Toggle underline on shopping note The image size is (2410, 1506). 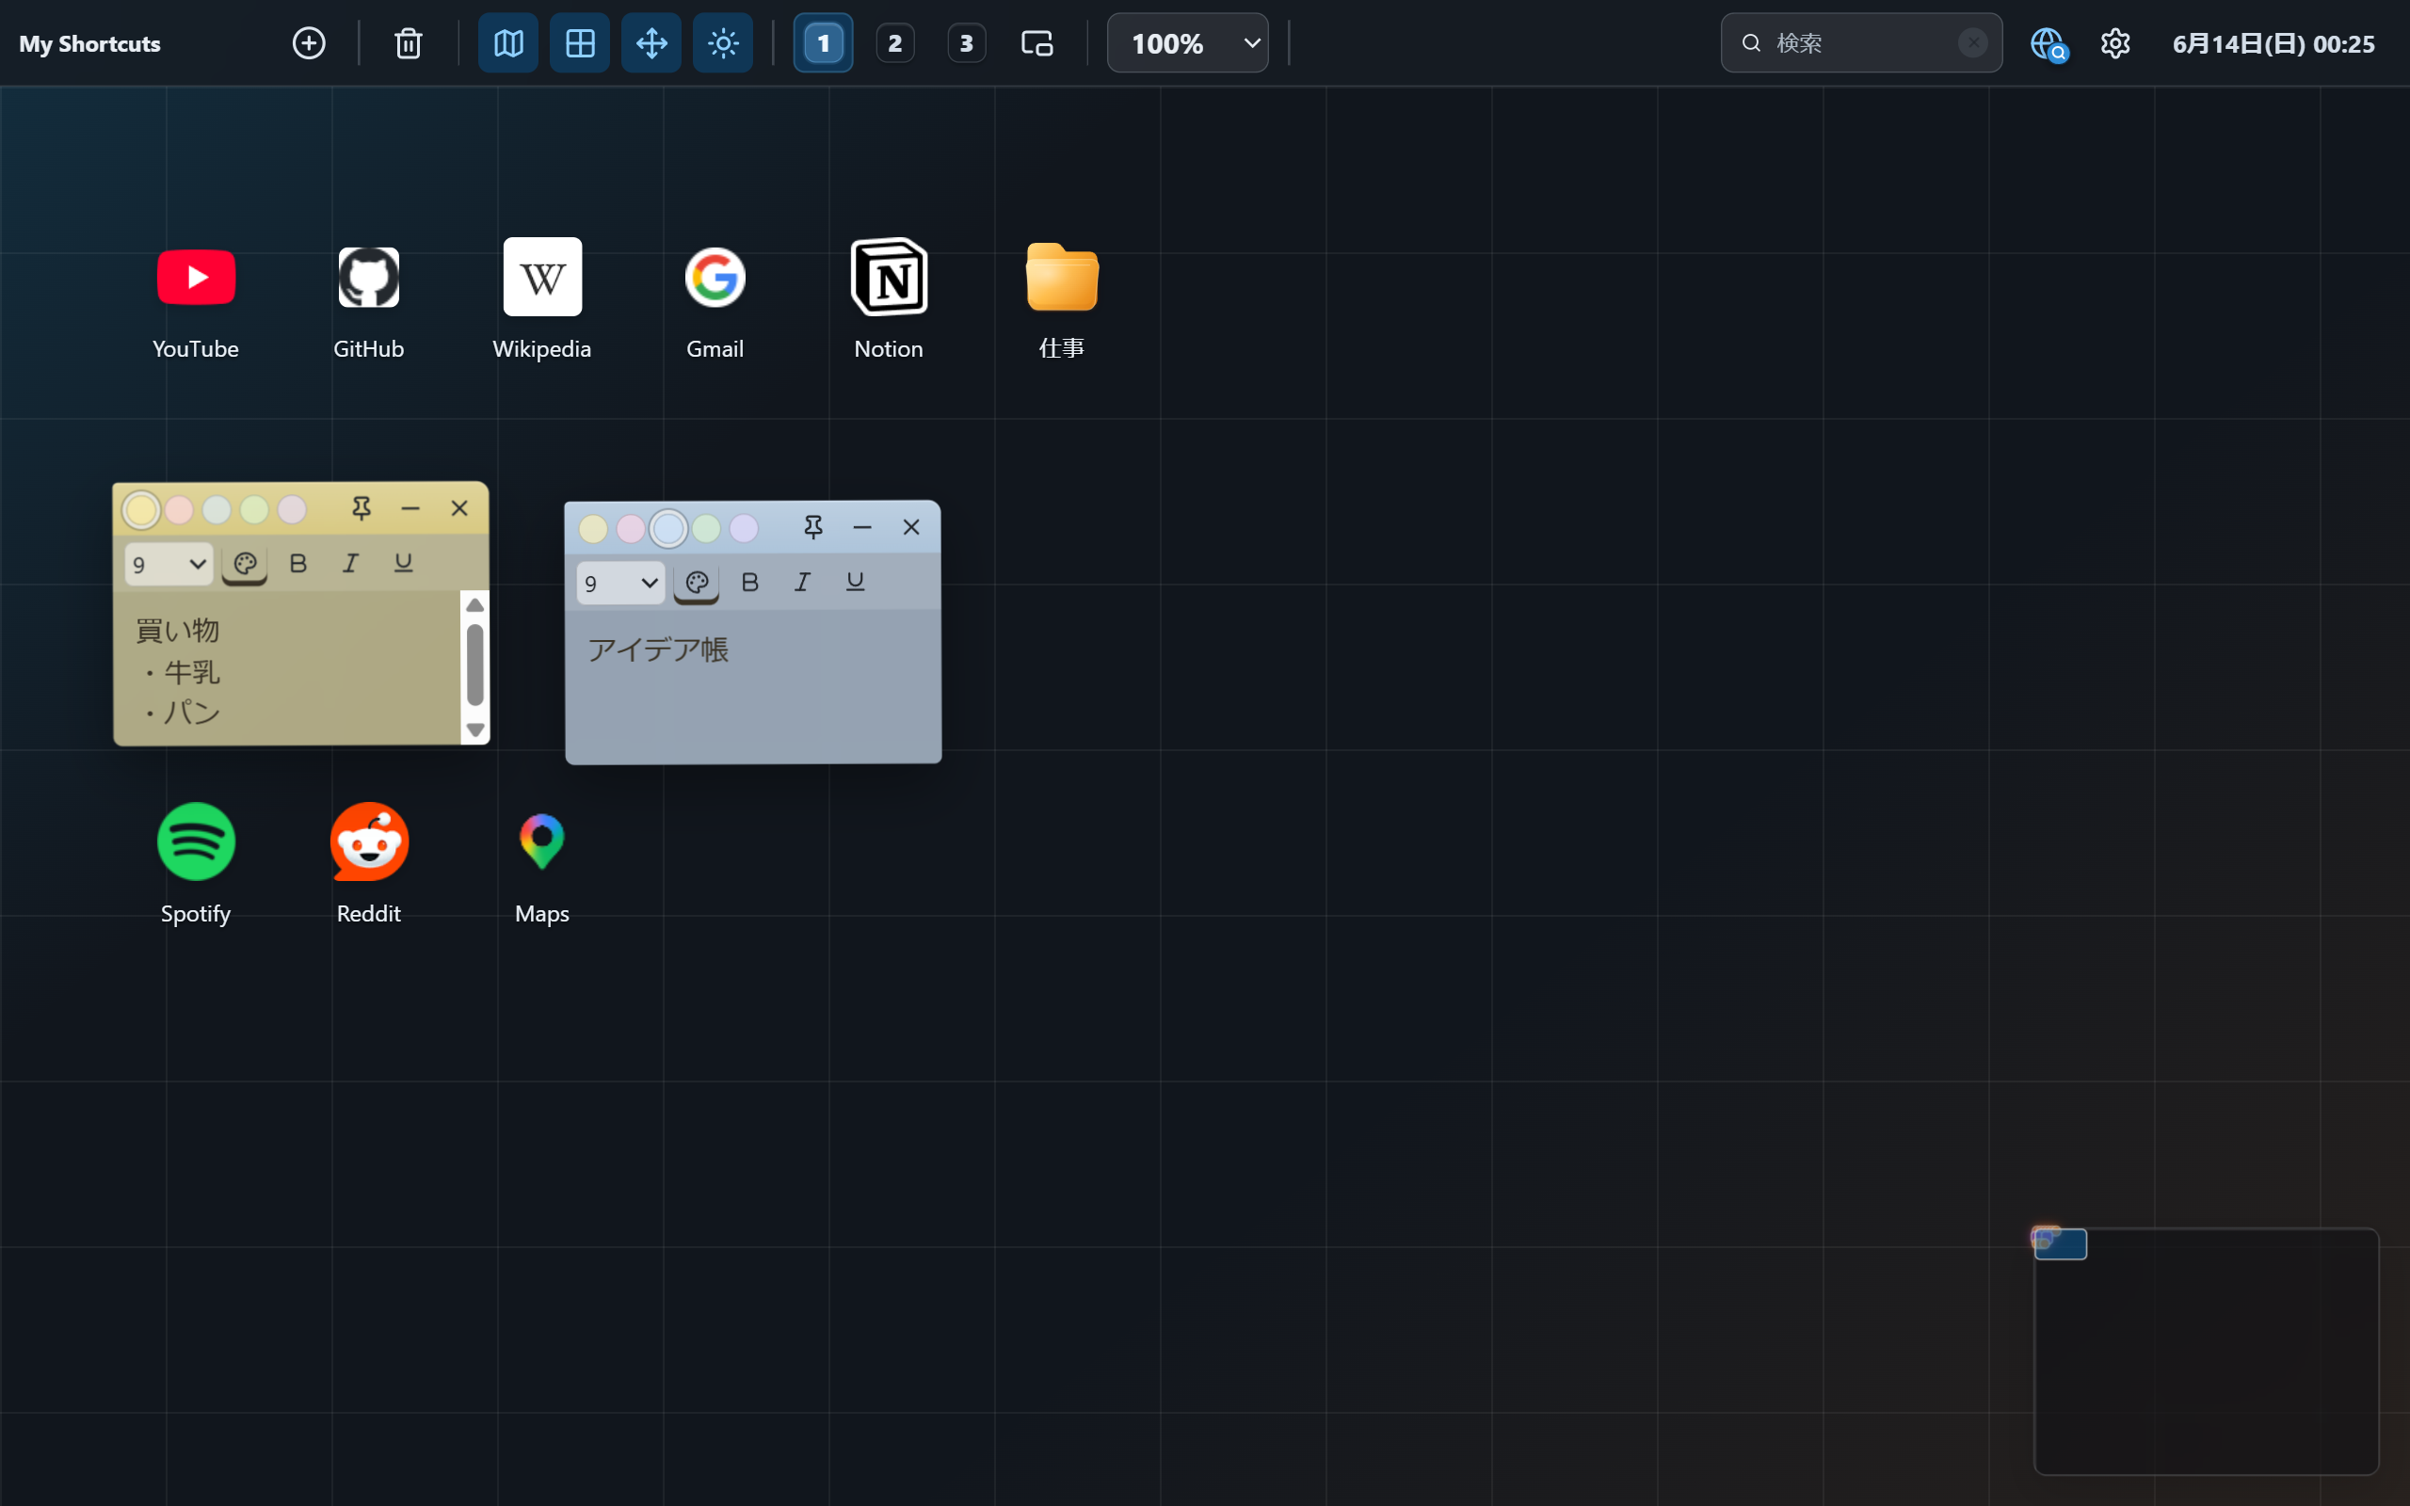click(403, 564)
